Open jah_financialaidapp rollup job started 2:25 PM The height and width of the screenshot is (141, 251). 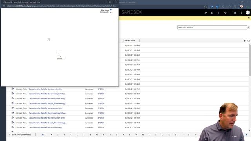click(48, 103)
